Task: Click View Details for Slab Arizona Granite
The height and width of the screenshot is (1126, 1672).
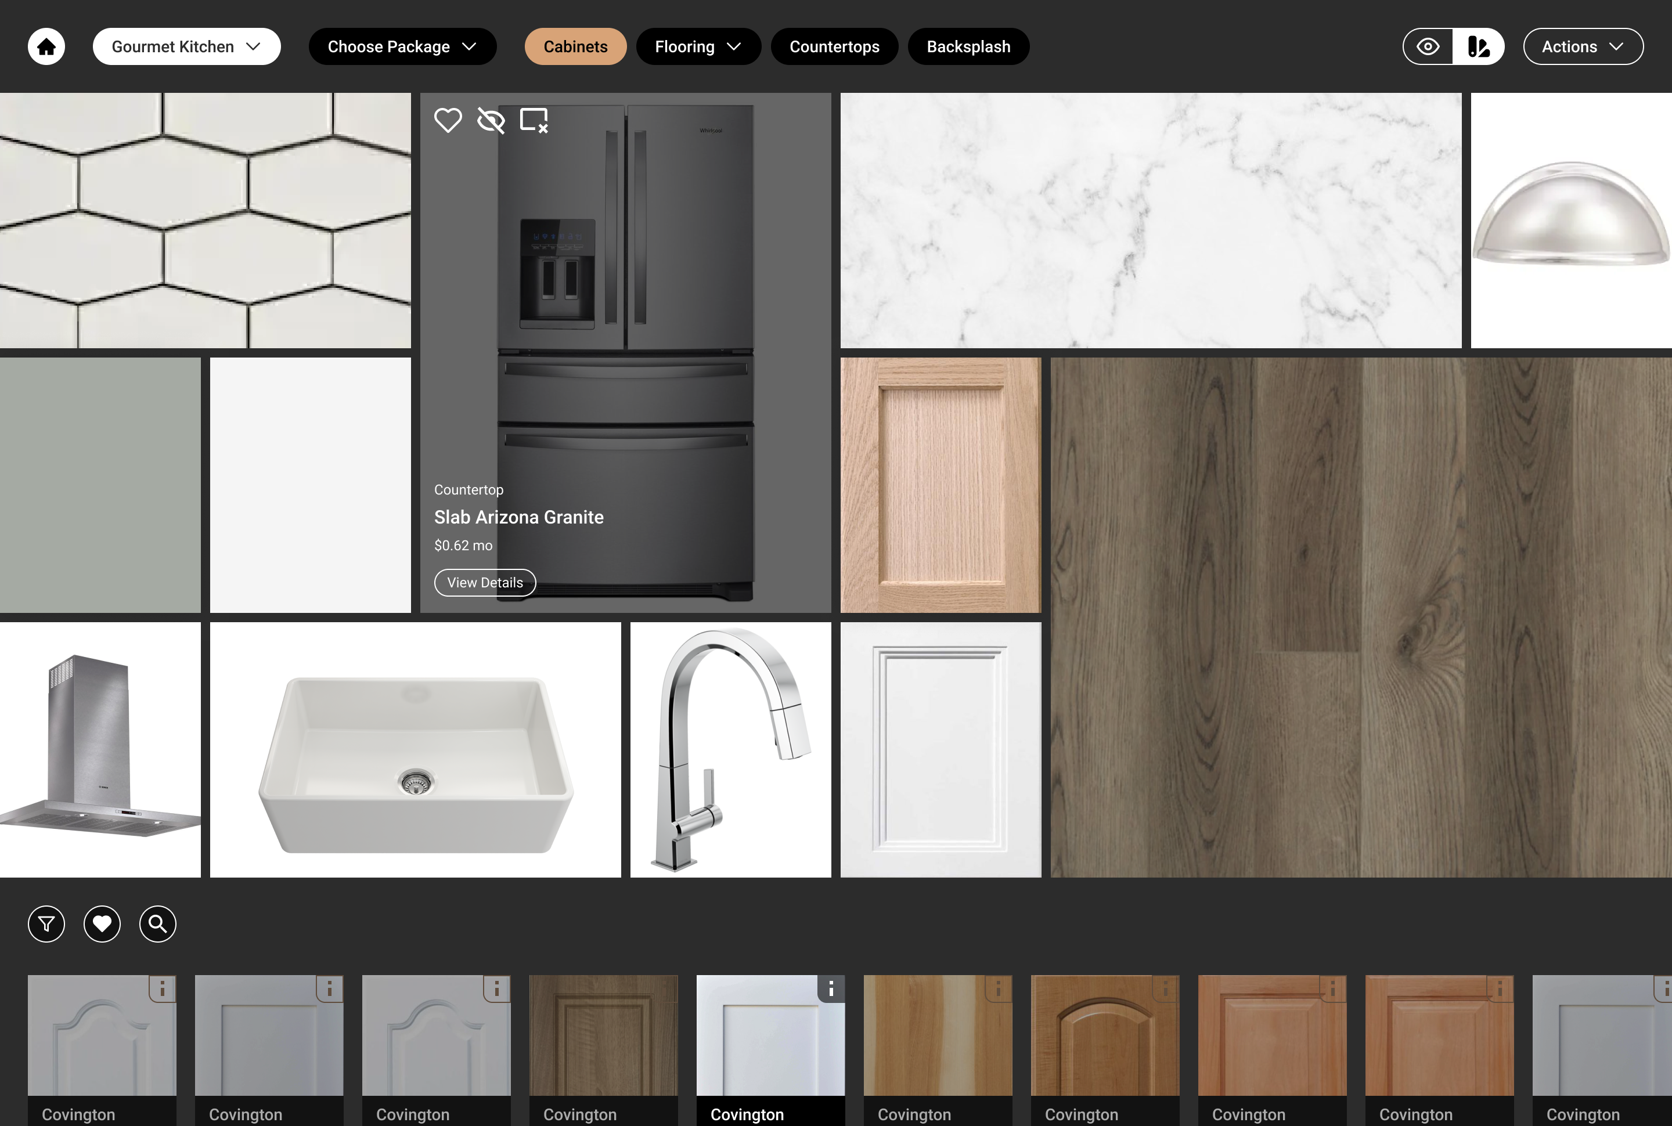Action: click(485, 582)
